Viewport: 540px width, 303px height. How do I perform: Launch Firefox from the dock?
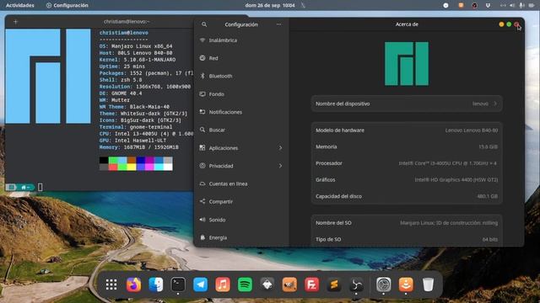click(x=133, y=284)
